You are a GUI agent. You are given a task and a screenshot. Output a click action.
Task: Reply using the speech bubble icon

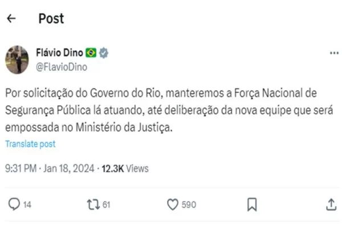pyautogui.click(x=15, y=204)
